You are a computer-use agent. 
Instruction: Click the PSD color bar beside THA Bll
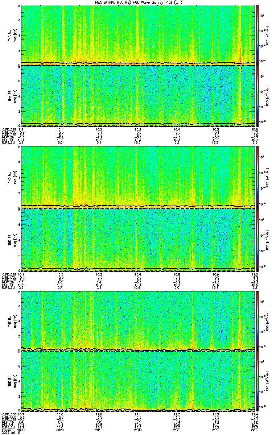pyautogui.click(x=258, y=95)
